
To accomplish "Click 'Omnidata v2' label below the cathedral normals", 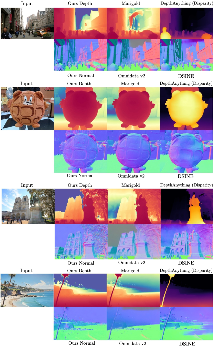I will [x=132, y=263].
